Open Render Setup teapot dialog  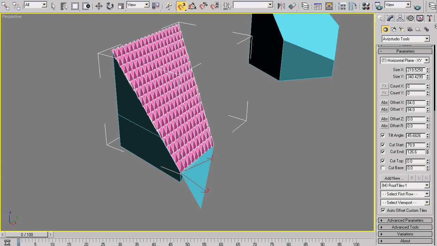379,6
